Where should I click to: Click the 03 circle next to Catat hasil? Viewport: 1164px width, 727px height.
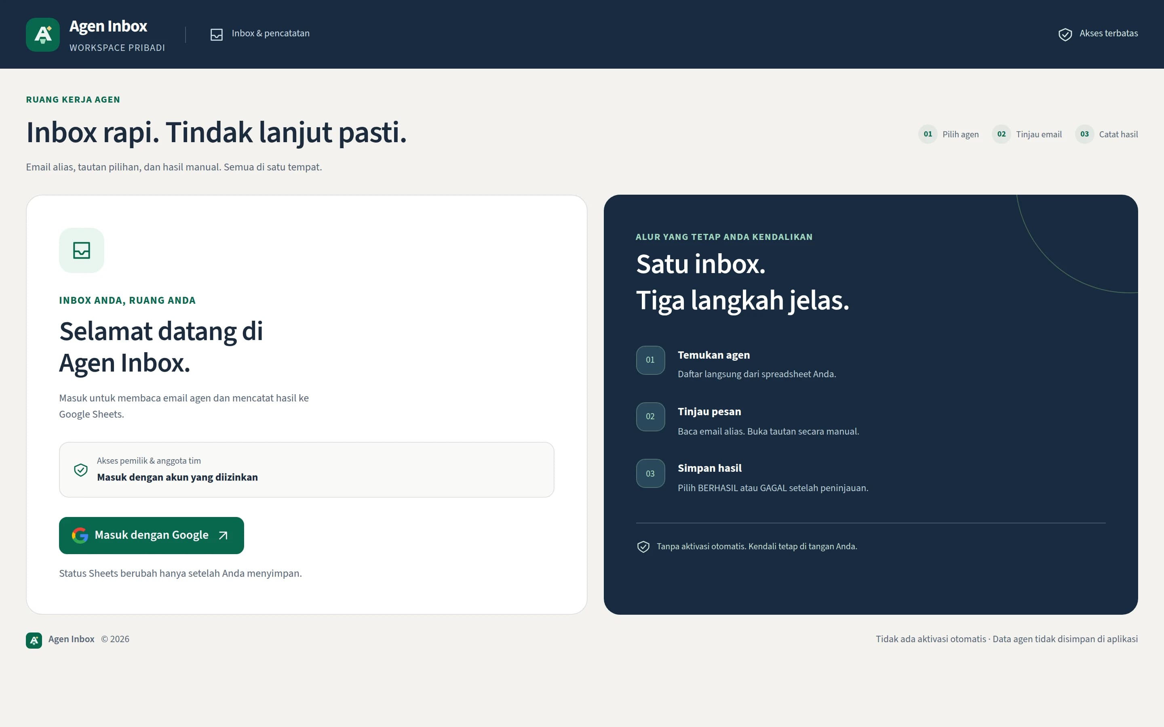[x=1084, y=134]
